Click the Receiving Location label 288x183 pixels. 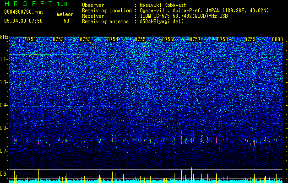(107, 11)
